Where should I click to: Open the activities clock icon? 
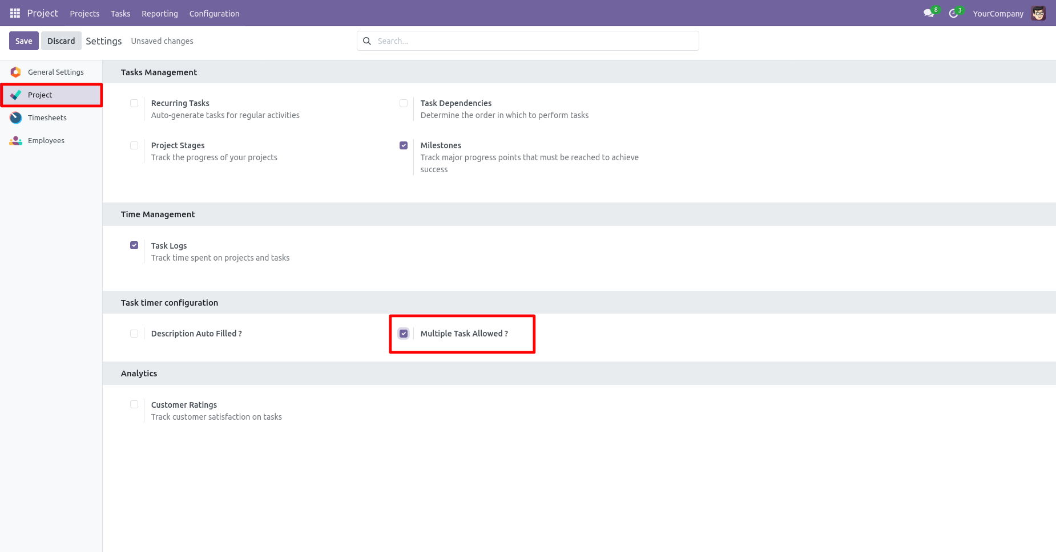[x=953, y=13]
